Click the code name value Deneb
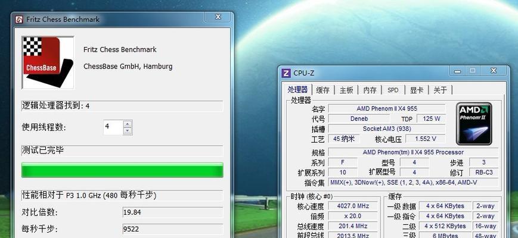Viewport: 518px width, 238px height. pyautogui.click(x=359, y=118)
